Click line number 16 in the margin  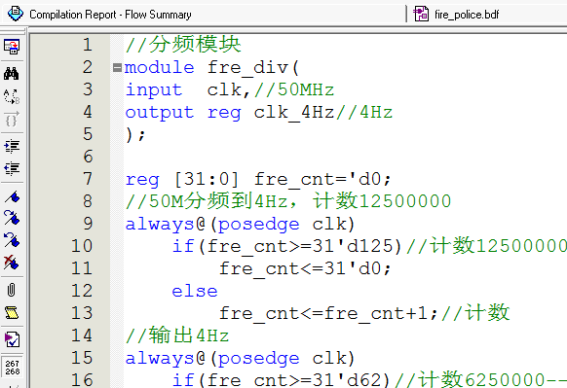(82, 379)
